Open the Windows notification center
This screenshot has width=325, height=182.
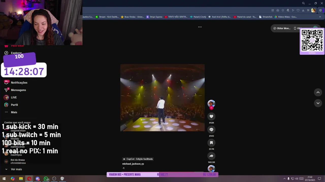click(319, 179)
